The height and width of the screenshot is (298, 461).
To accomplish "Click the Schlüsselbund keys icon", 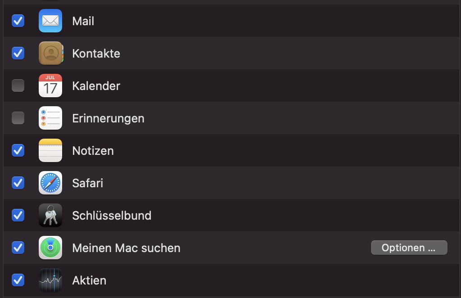I will pos(50,215).
